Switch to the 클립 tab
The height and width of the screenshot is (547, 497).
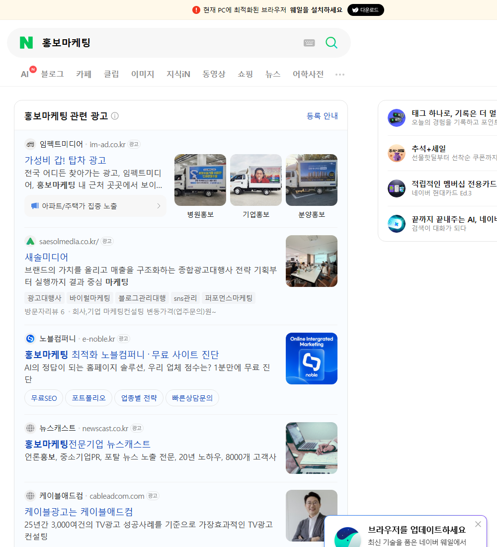pos(111,74)
